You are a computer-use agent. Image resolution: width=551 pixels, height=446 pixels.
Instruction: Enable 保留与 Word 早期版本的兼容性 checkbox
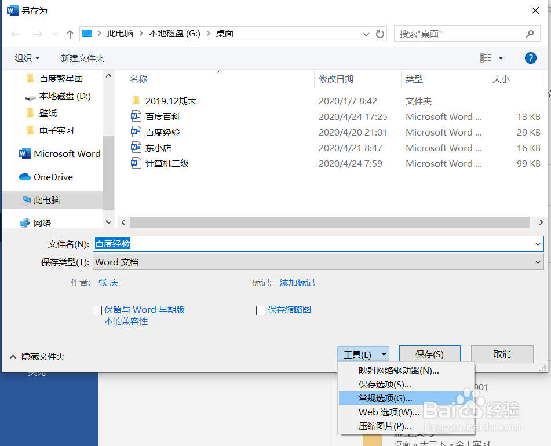click(x=97, y=310)
